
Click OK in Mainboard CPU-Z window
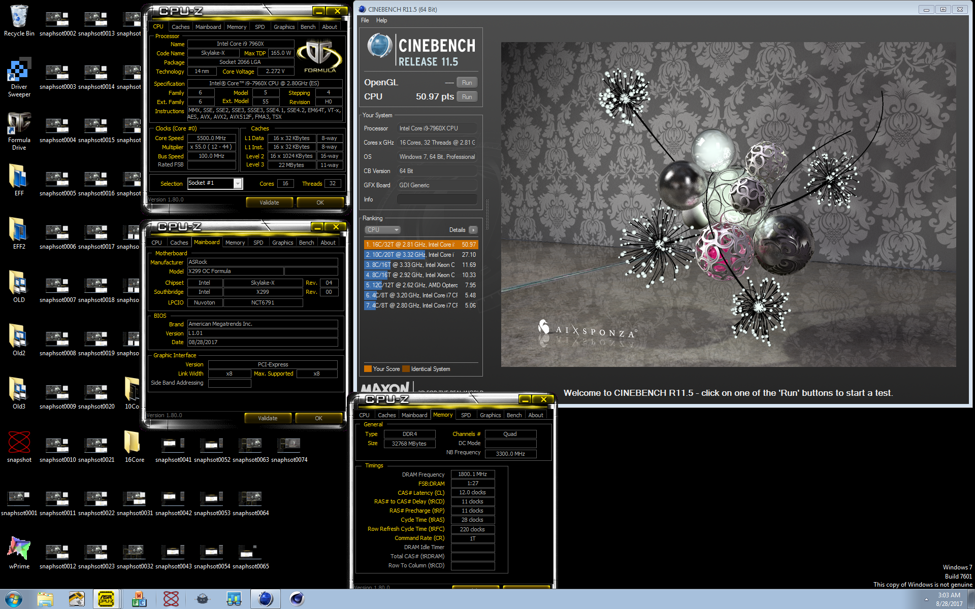pos(318,418)
